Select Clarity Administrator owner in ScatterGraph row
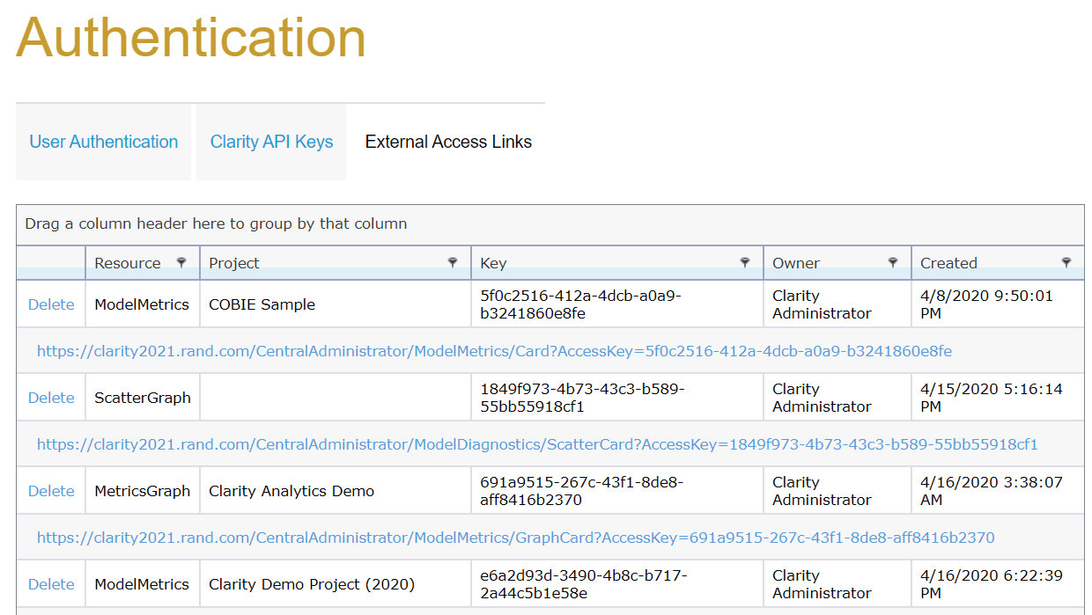The height and width of the screenshot is (615, 1092). pyautogui.click(x=837, y=398)
